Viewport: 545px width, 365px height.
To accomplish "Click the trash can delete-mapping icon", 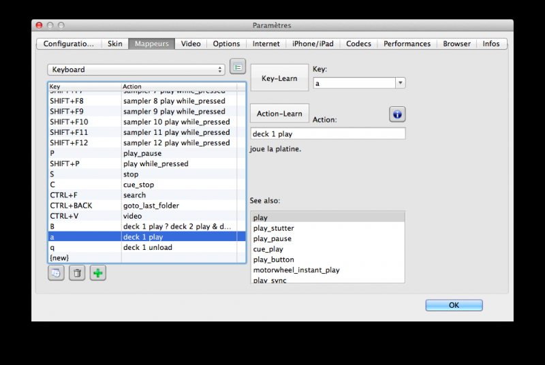I will click(x=78, y=273).
